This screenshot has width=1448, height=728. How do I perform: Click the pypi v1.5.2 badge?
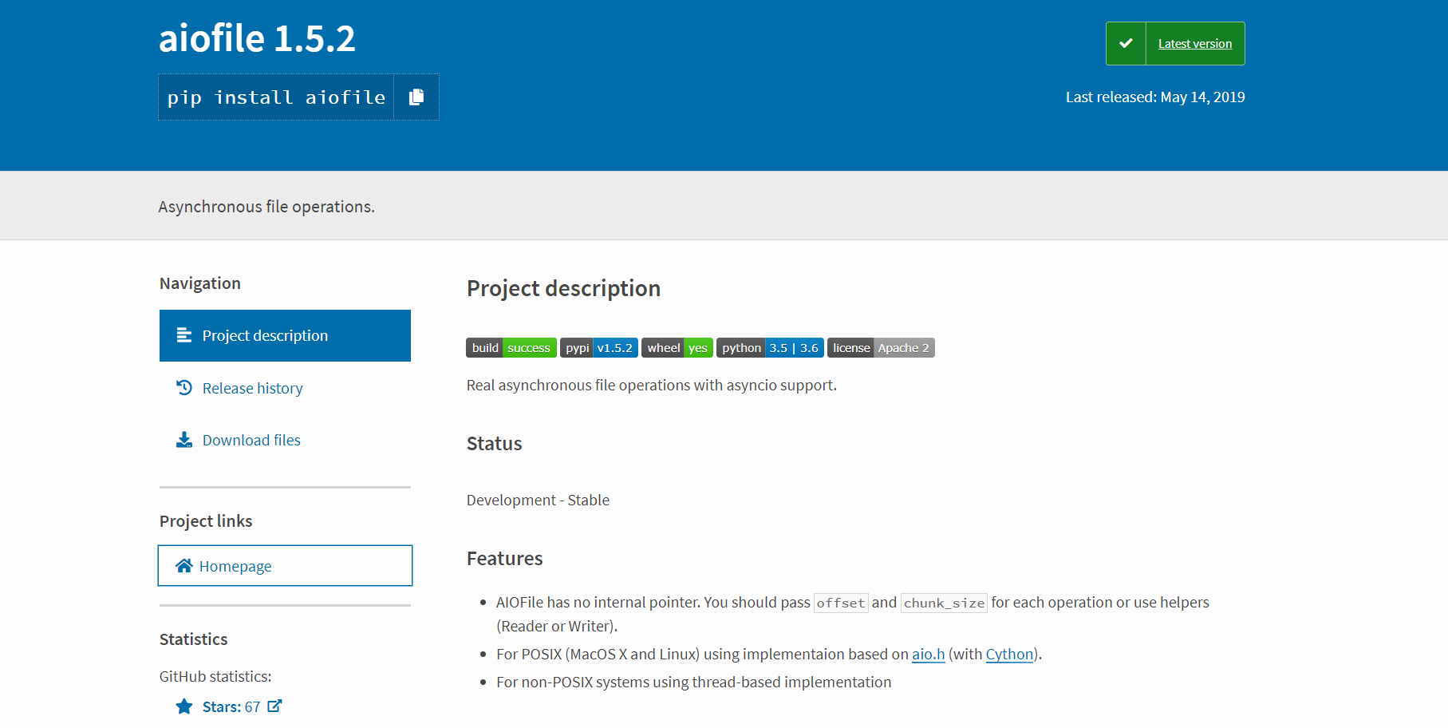click(x=599, y=348)
